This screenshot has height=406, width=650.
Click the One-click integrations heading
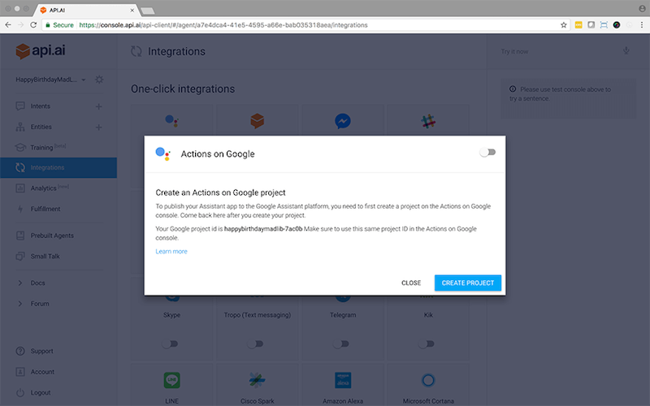[183, 89]
